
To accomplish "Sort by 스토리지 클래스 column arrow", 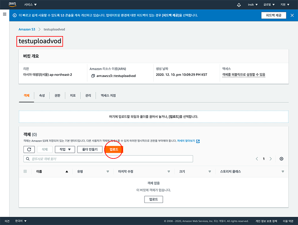I will click(x=283, y=171).
